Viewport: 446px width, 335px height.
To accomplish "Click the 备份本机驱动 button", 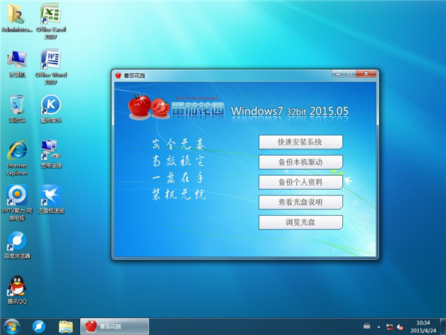I will coord(300,162).
